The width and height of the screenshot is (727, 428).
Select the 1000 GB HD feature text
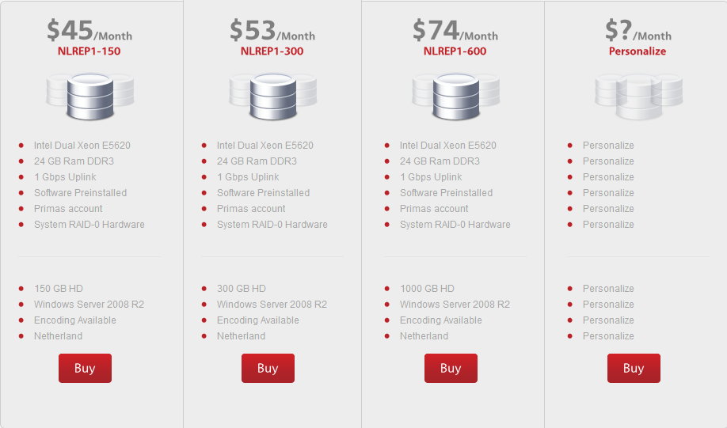point(427,289)
